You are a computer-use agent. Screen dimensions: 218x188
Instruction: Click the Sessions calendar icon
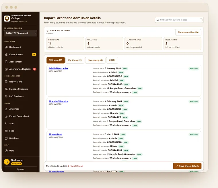pyautogui.click(x=6, y=138)
